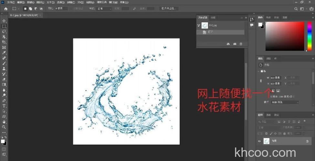Screen dimensions: 315x161
Task: Select the Gradient tool
Action: pyautogui.click(x=4, y=84)
